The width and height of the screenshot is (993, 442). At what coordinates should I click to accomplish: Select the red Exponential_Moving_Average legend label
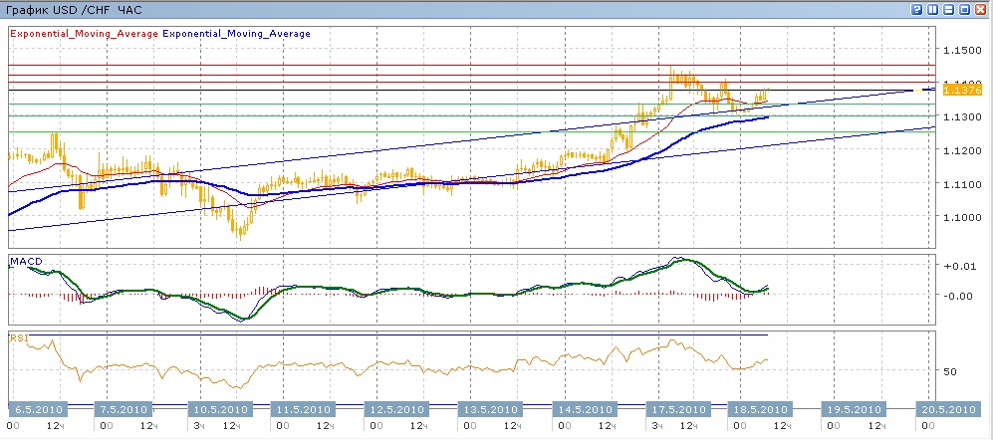pyautogui.click(x=84, y=33)
